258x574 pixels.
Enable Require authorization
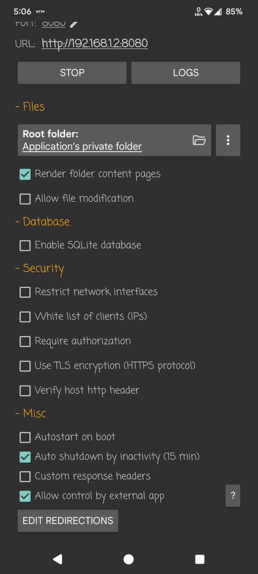(25, 341)
